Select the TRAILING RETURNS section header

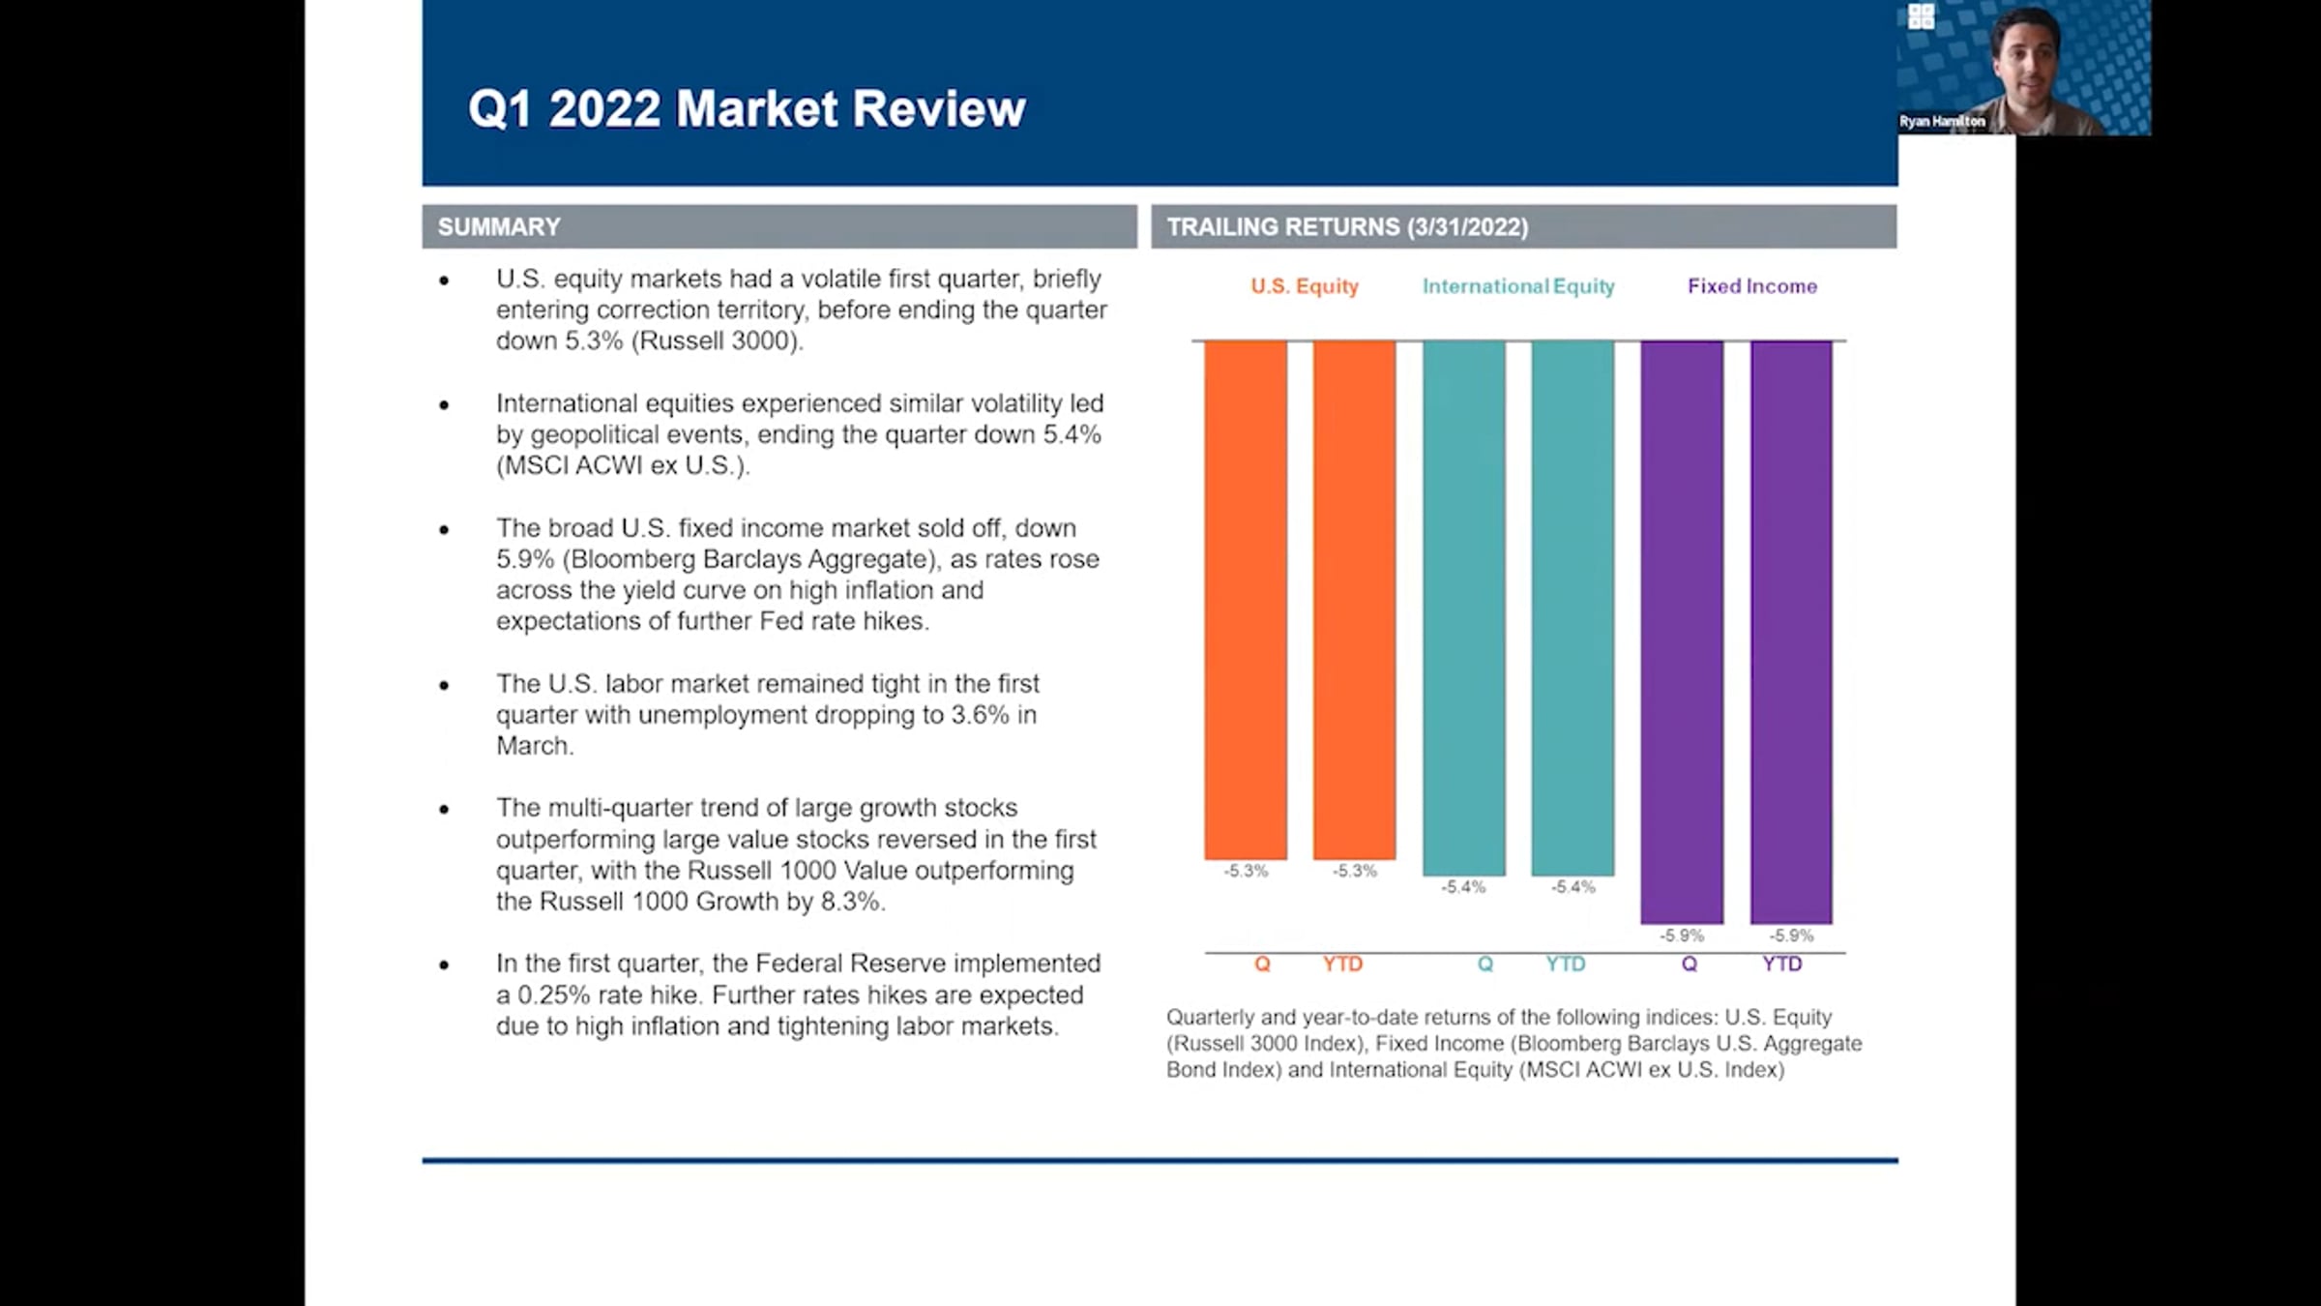click(x=1346, y=226)
